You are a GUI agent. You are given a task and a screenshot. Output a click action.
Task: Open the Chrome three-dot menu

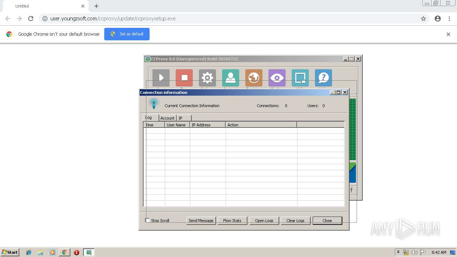(449, 19)
